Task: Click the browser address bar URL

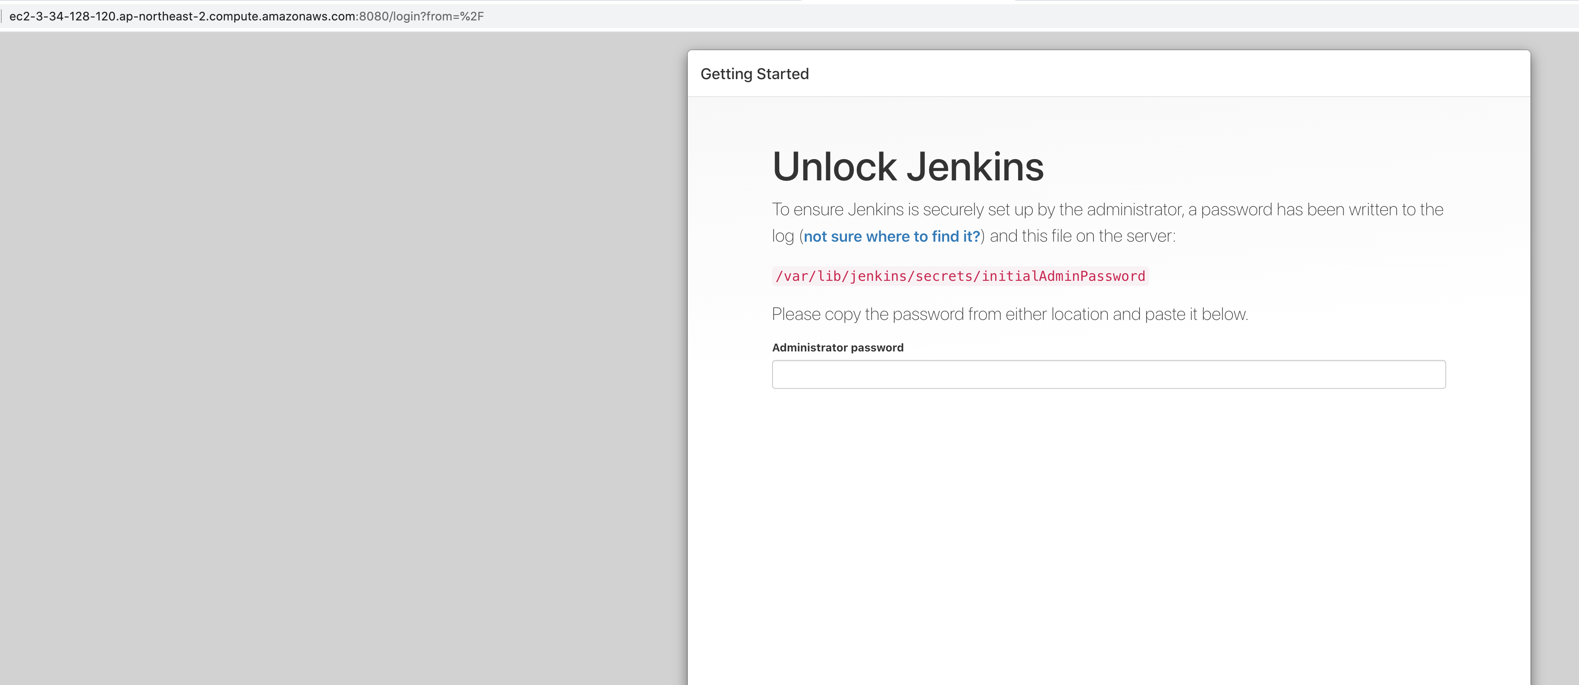Action: [246, 17]
